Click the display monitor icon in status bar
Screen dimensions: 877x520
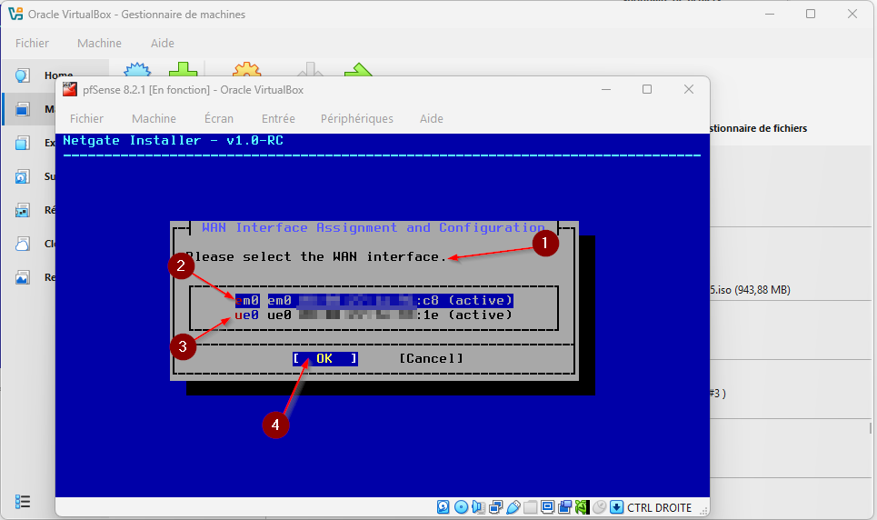[547, 507]
